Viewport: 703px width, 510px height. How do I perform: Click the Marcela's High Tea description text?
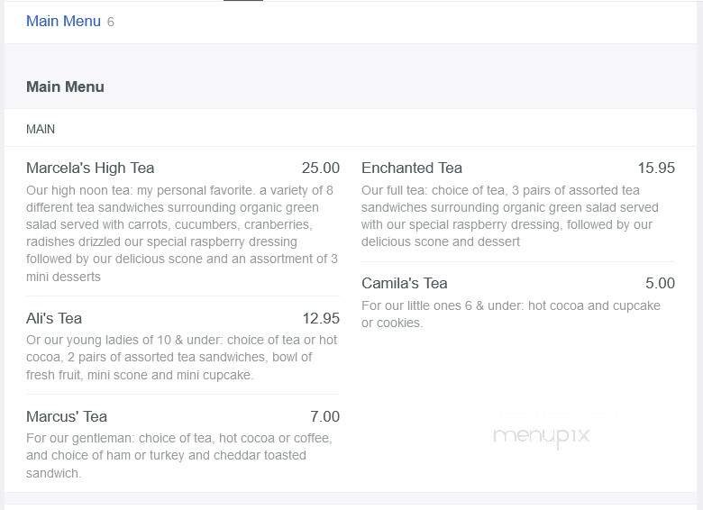(182, 233)
